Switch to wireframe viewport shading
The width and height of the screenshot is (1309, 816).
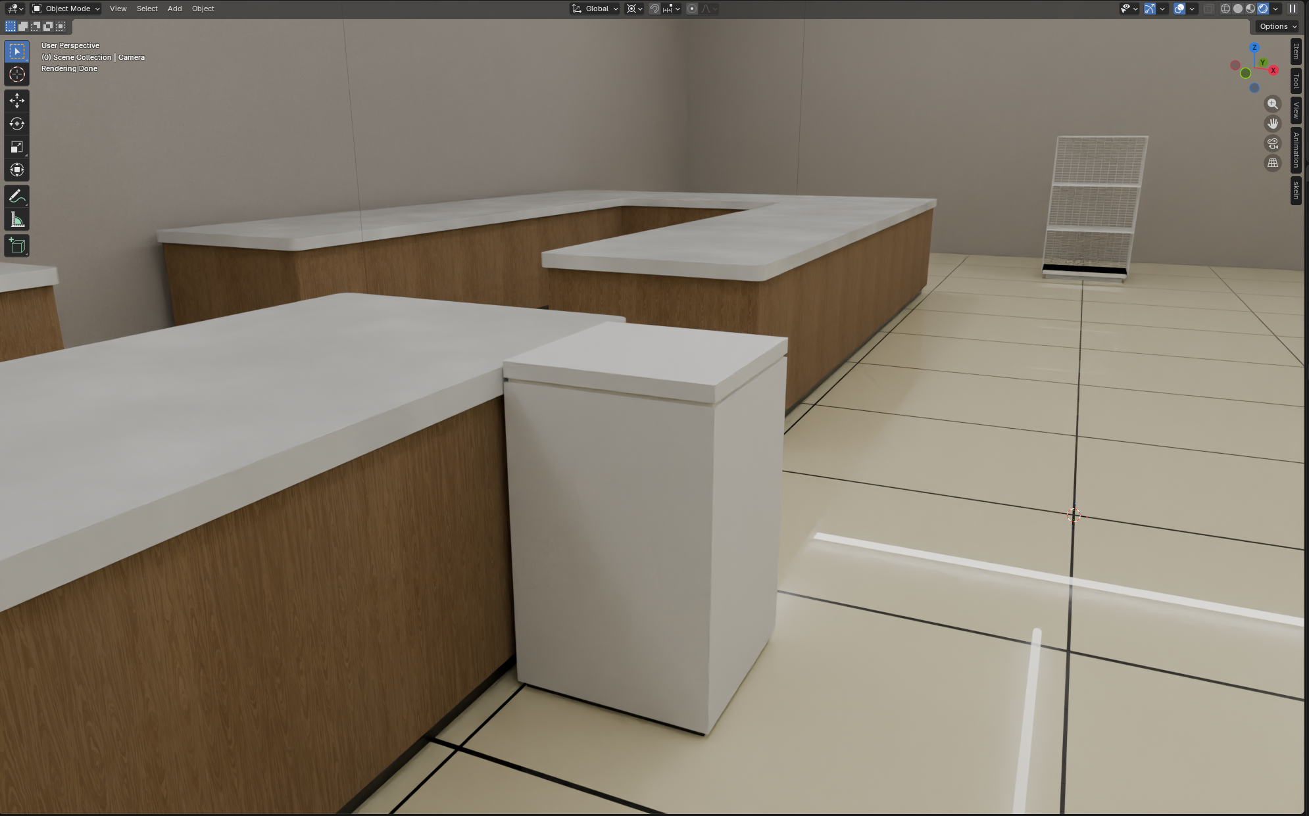pyautogui.click(x=1225, y=9)
